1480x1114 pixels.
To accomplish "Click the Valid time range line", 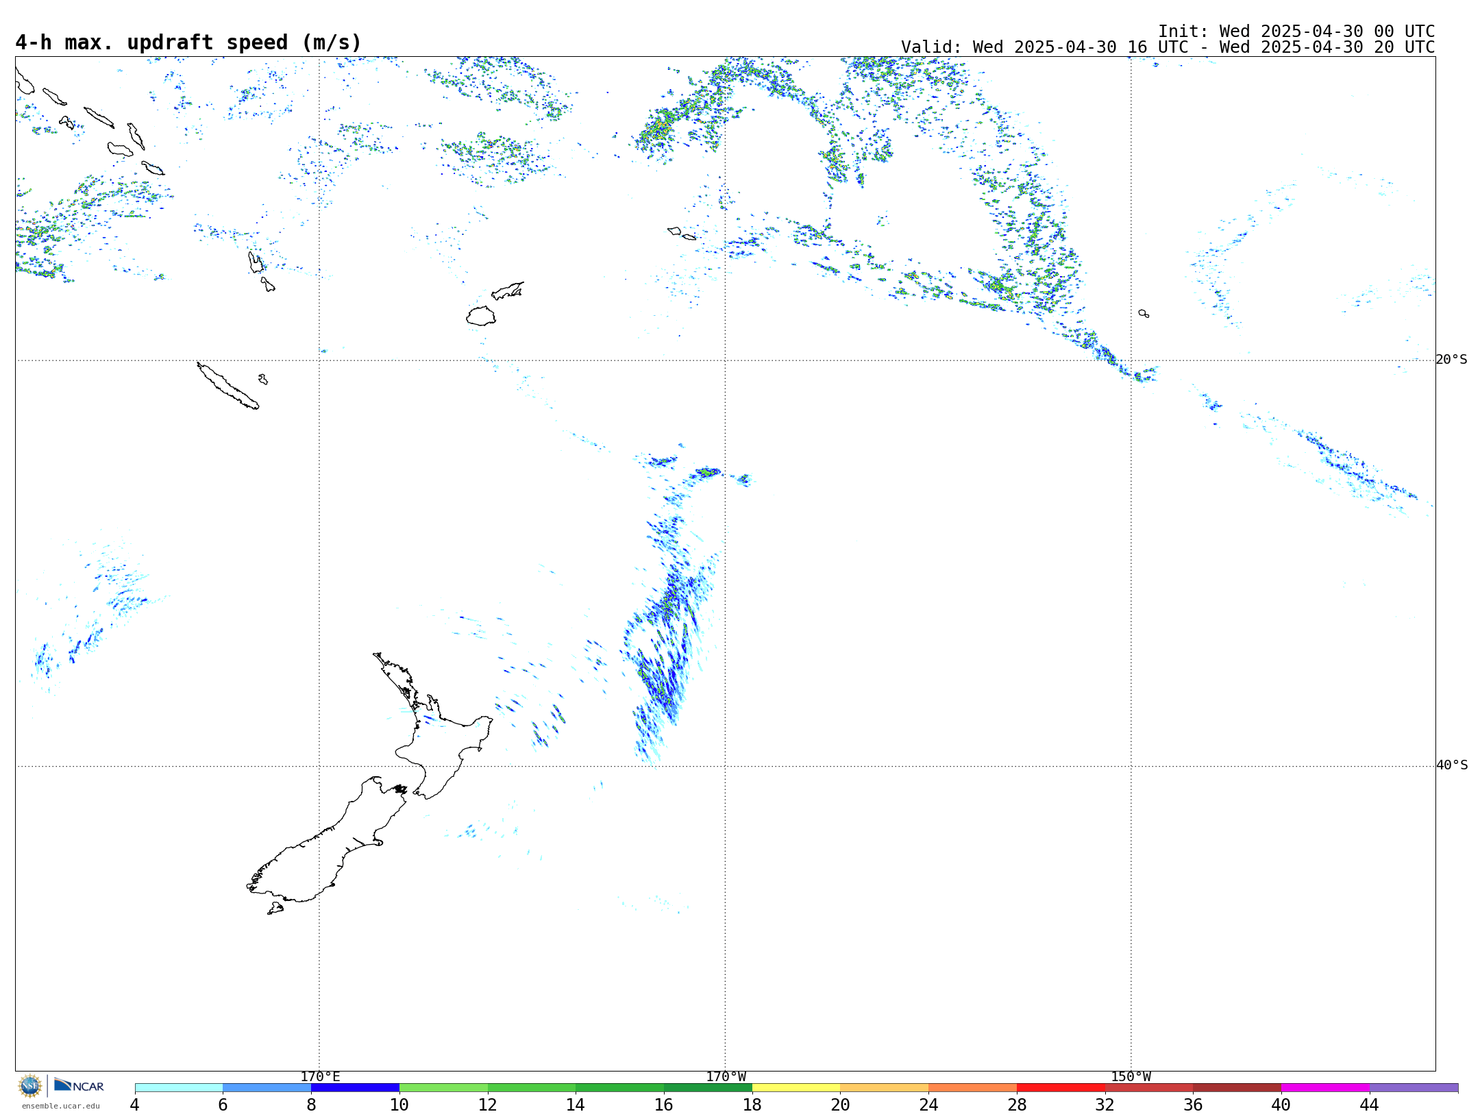I will point(1168,47).
